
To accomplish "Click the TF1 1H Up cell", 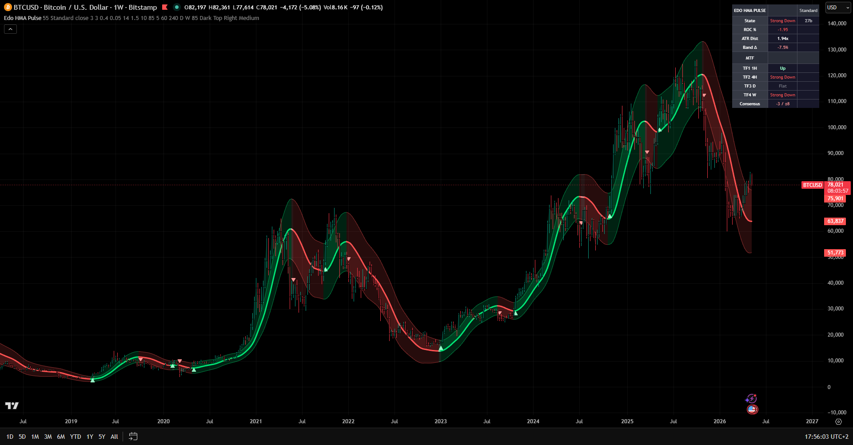I will [783, 68].
